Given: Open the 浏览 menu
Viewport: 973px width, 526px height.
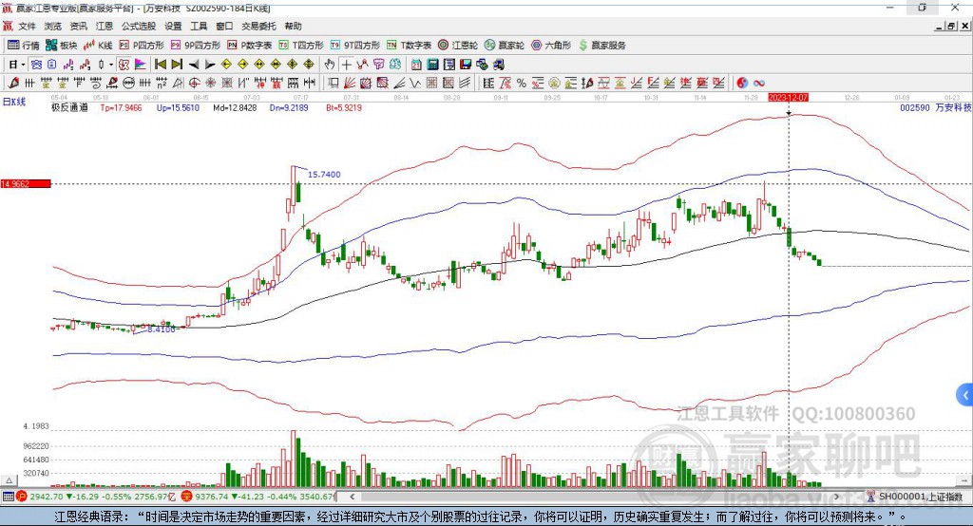Looking at the screenshot, I should tap(53, 26).
